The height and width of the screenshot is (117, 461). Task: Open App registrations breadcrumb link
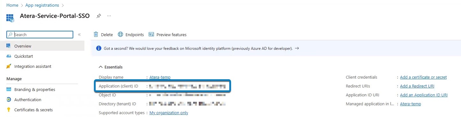coord(42,5)
